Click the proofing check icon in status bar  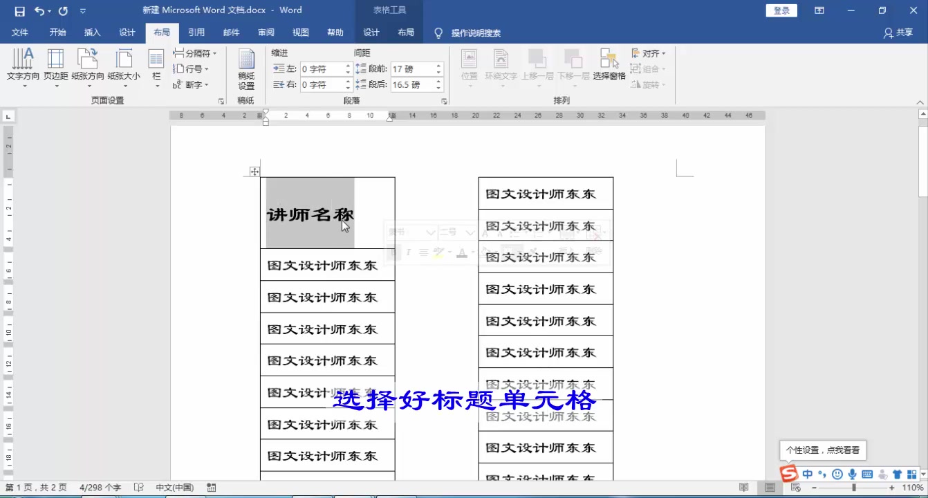139,488
